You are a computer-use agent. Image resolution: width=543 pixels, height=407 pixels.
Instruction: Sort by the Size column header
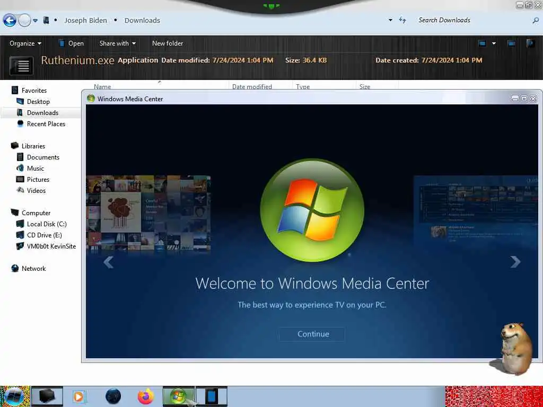(x=365, y=86)
